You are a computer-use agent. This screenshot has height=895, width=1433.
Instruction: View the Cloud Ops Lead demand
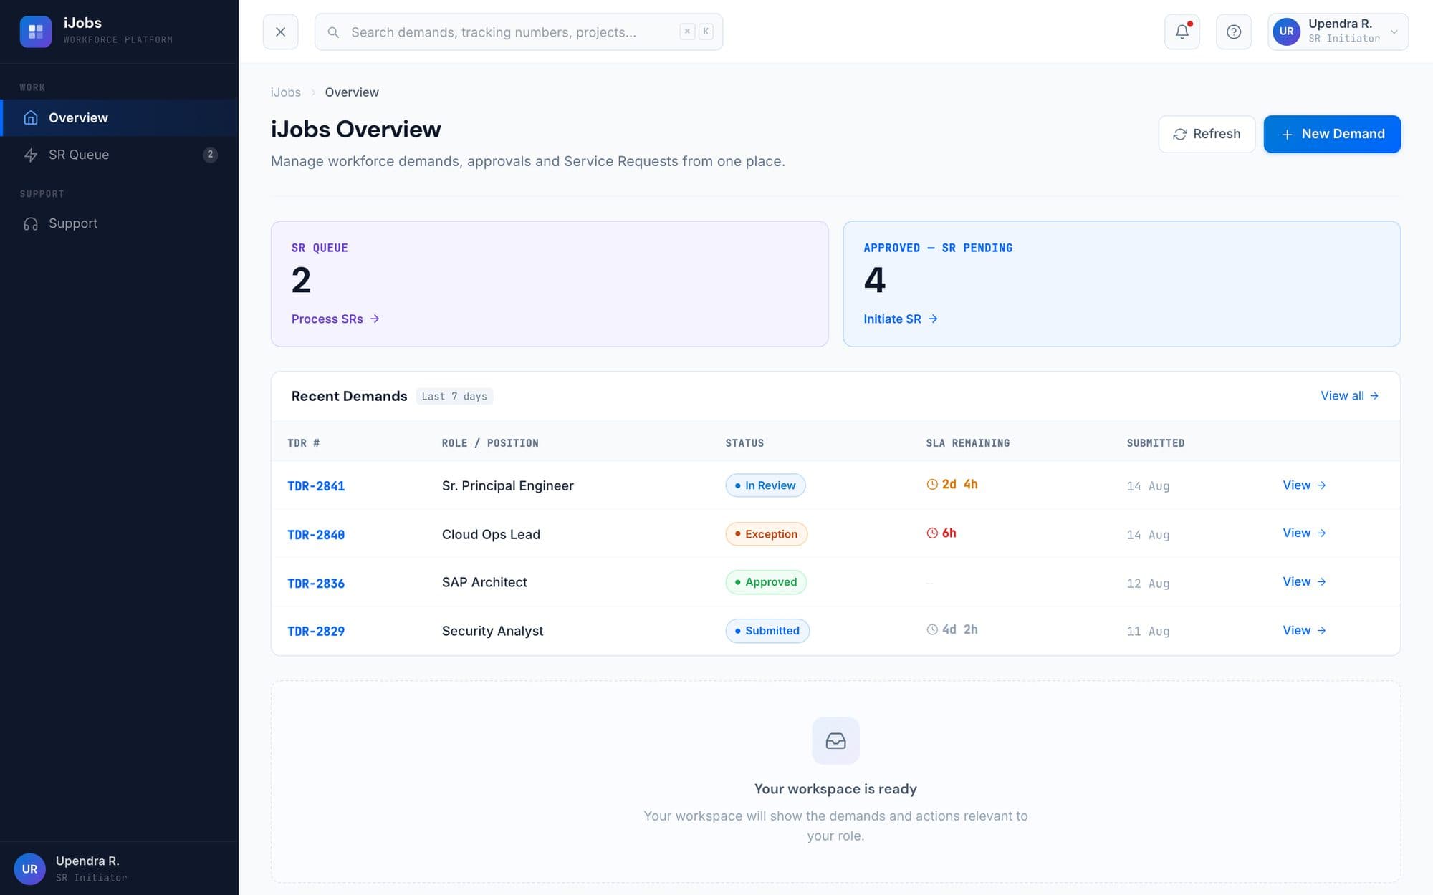pos(1304,533)
